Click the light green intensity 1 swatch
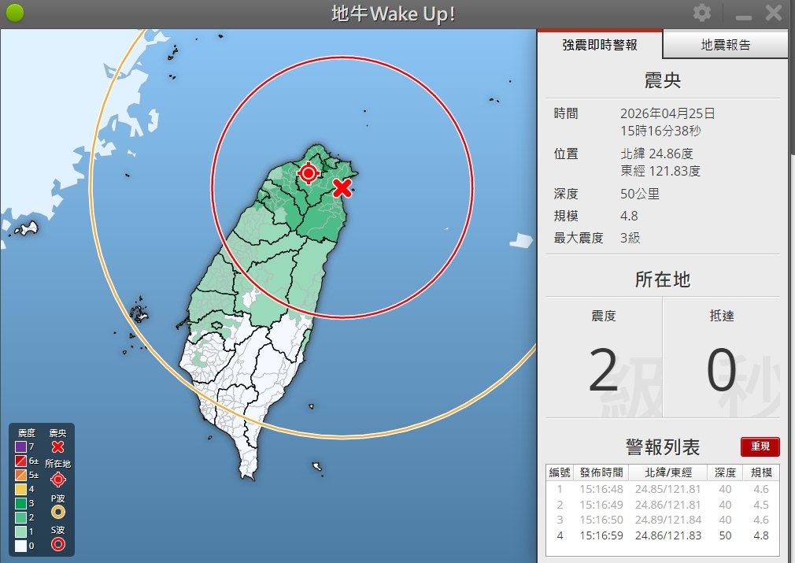 tap(20, 532)
